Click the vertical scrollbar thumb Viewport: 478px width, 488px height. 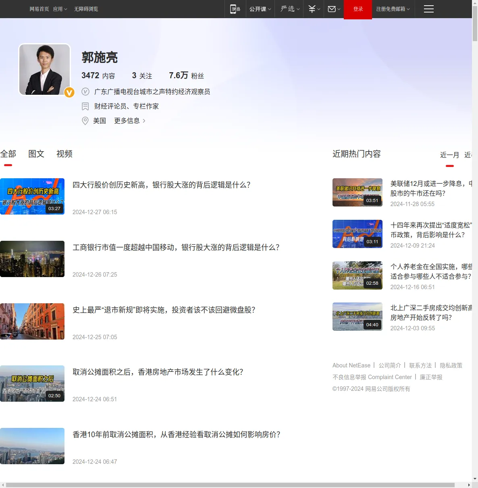point(475,23)
